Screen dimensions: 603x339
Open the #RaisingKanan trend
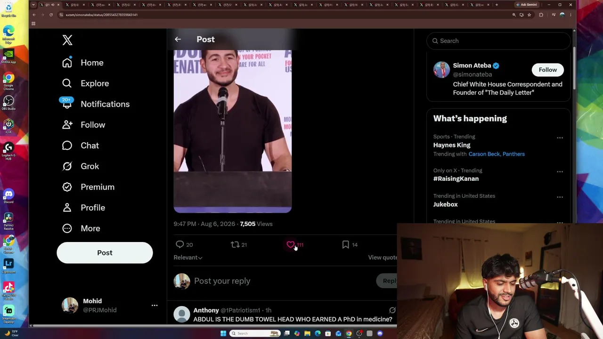click(456, 179)
